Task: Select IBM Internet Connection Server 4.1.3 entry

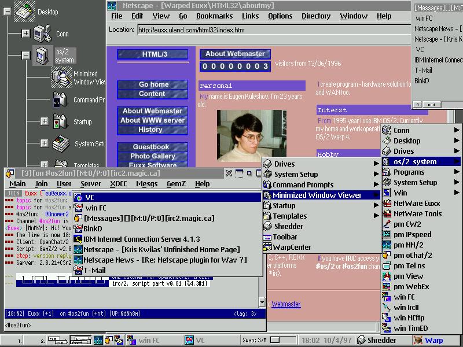Action: 167,239
